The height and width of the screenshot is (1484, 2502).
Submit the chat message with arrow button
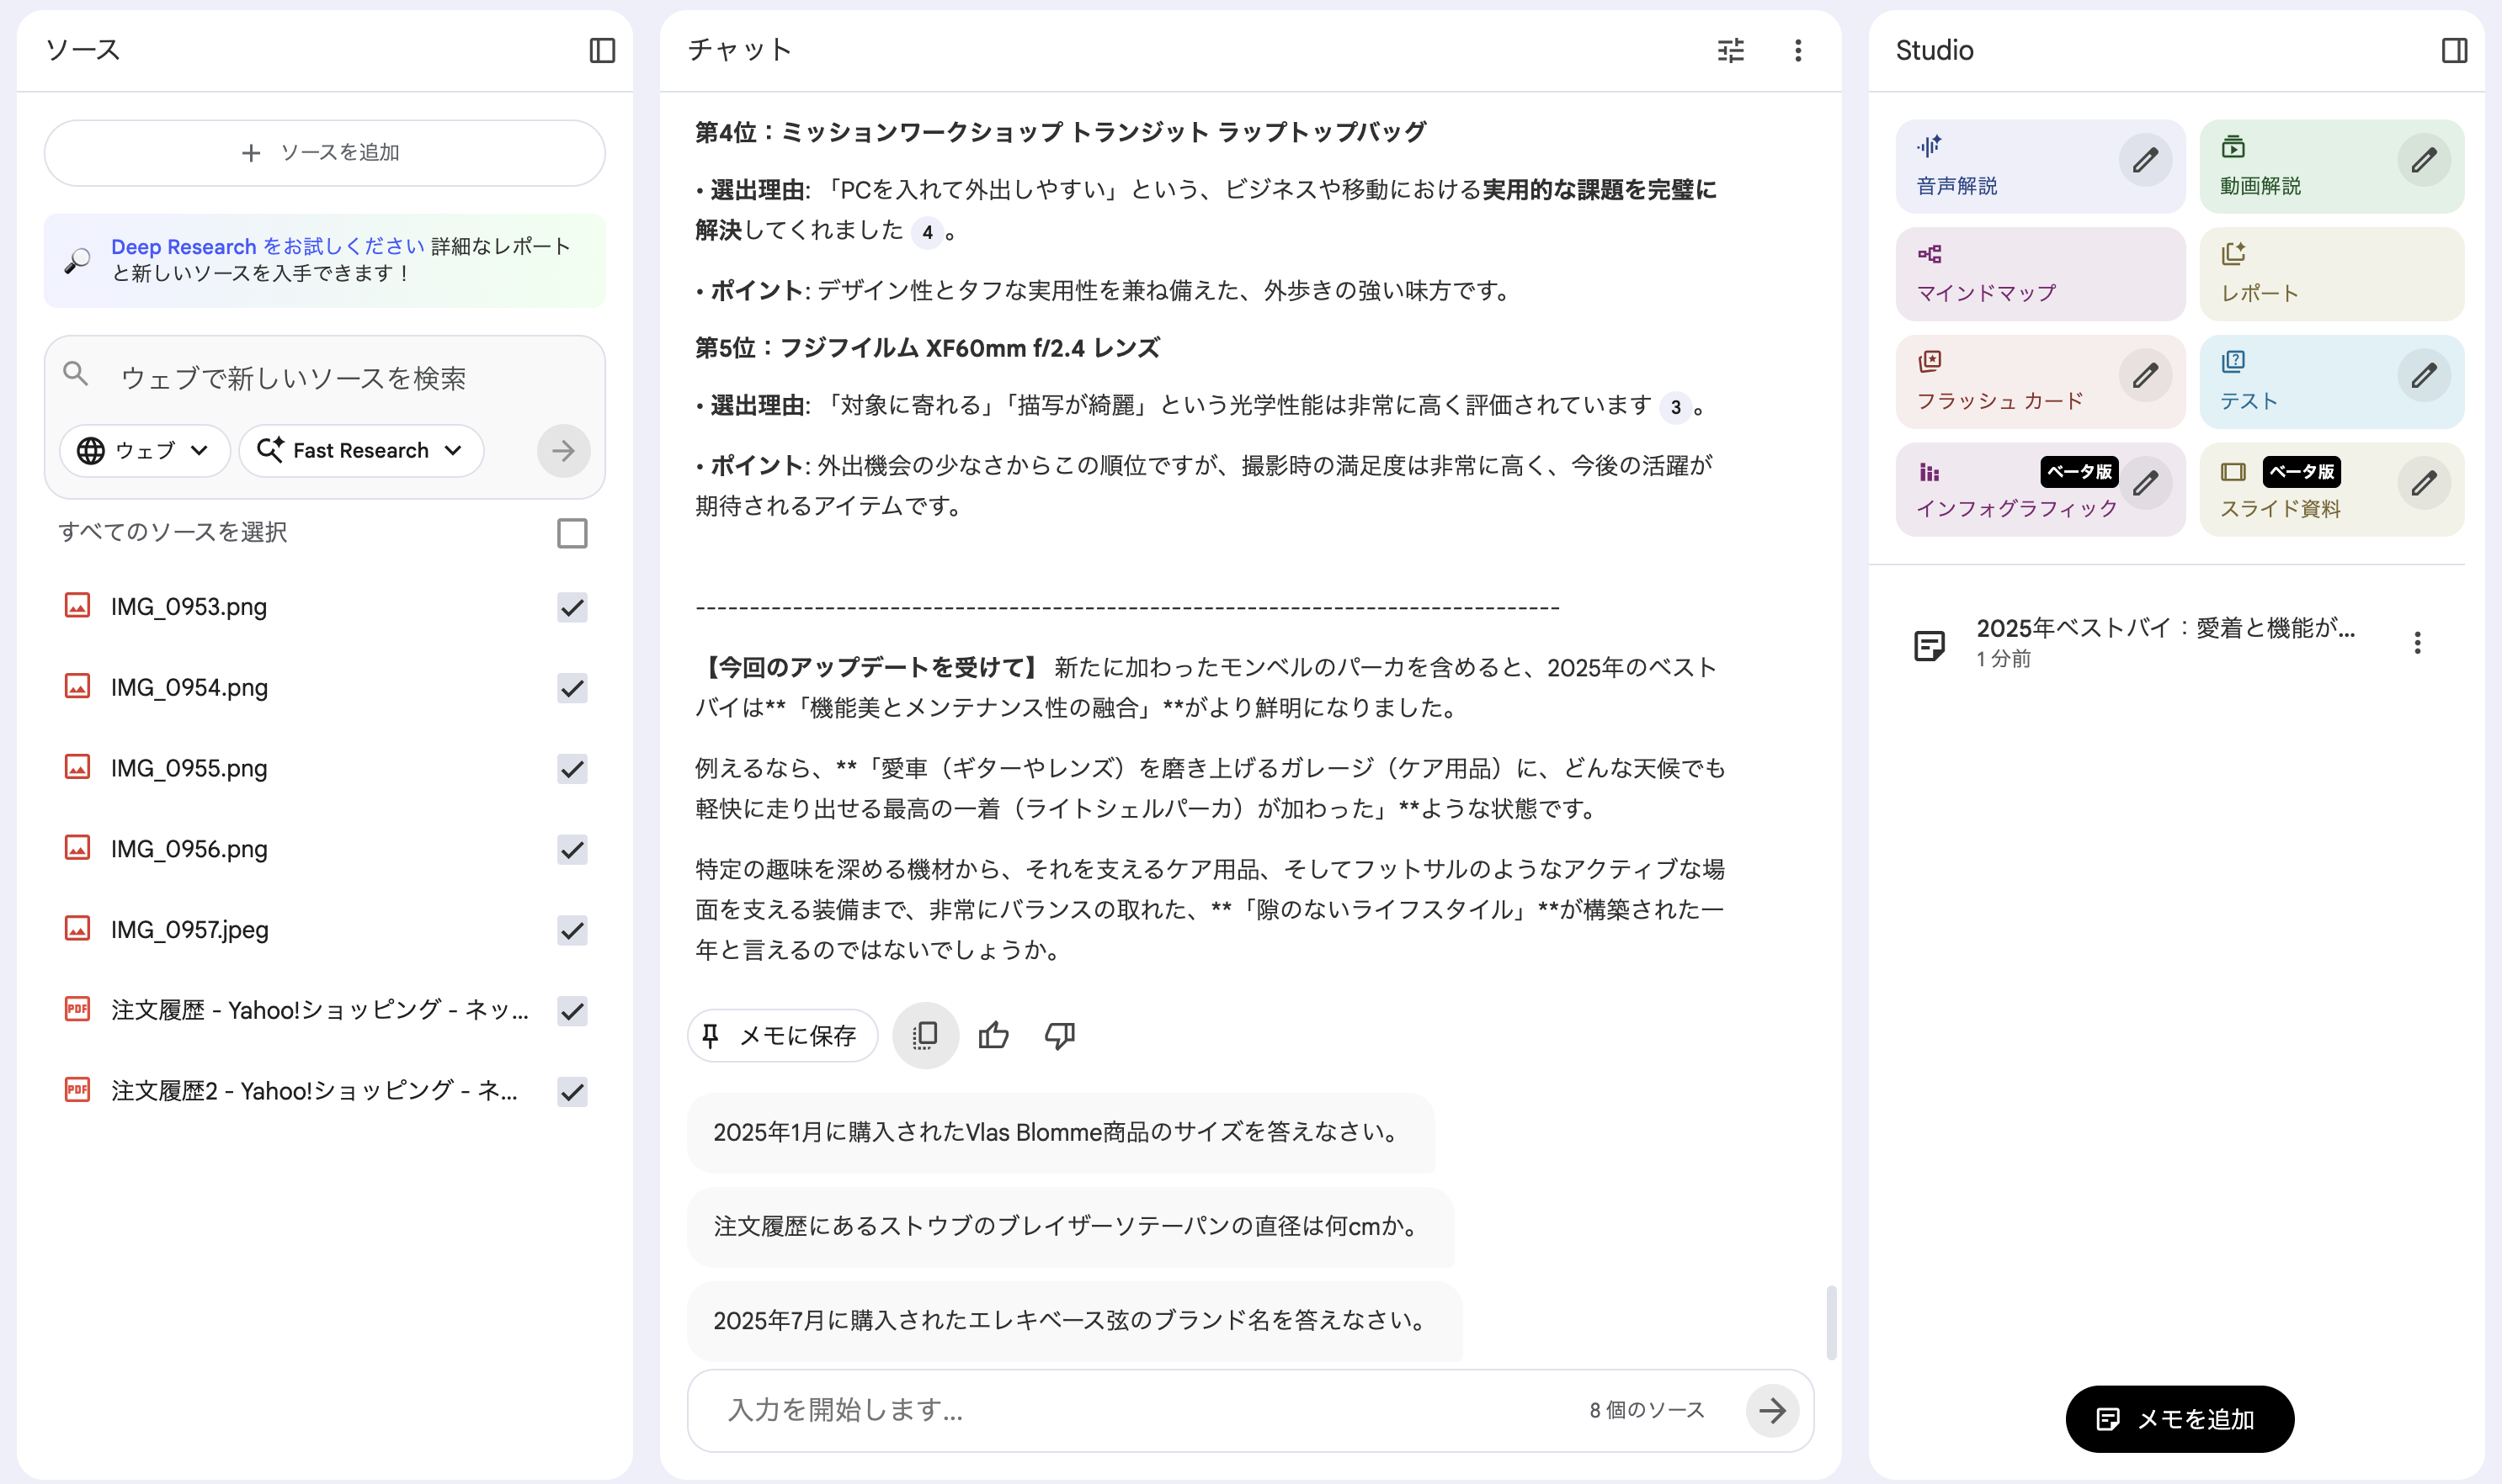click(1772, 1410)
